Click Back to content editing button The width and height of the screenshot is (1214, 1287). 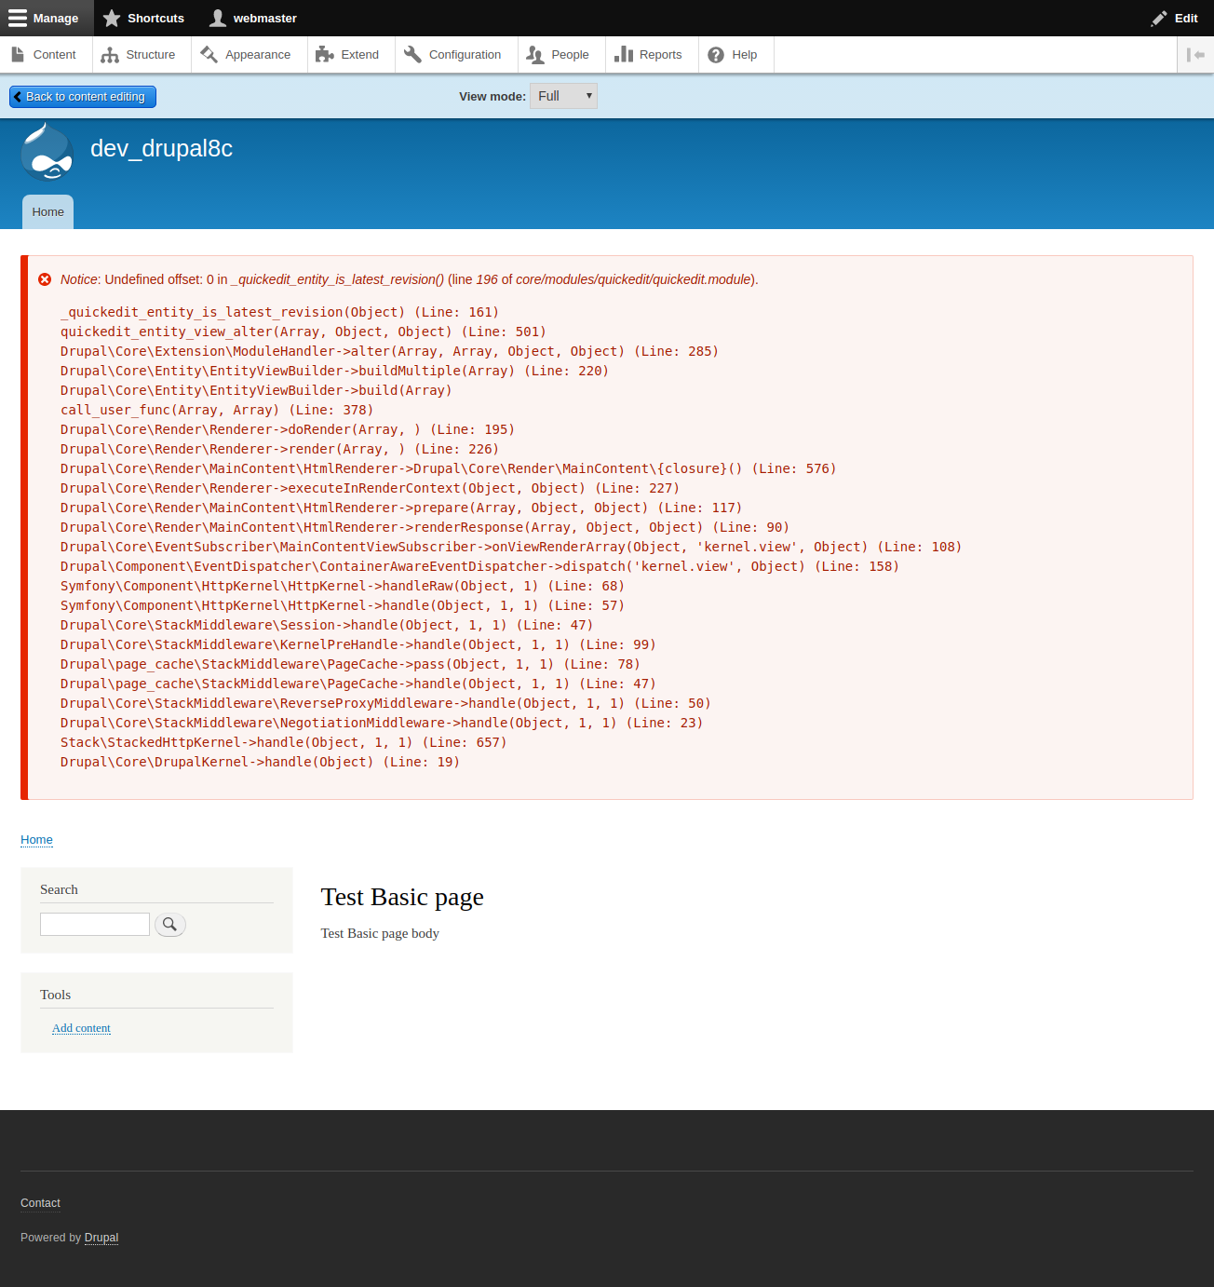click(83, 97)
